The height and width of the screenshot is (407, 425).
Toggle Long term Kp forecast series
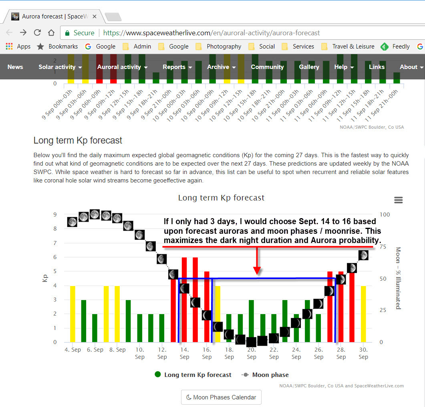coord(193,375)
